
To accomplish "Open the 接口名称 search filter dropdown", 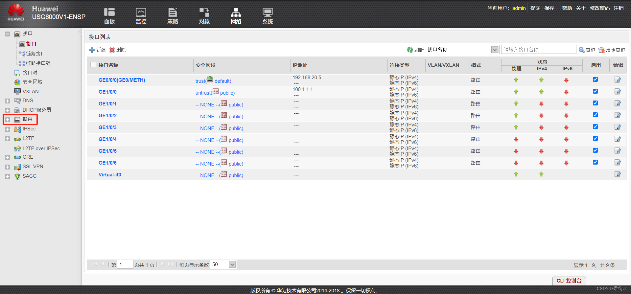I will coord(495,50).
